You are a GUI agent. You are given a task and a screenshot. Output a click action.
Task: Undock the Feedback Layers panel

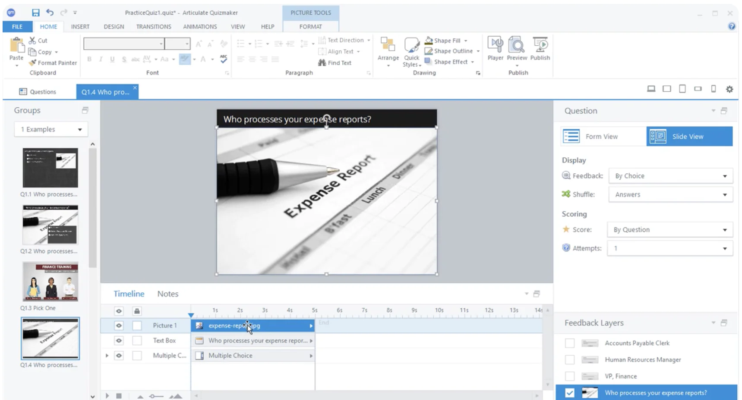724,323
